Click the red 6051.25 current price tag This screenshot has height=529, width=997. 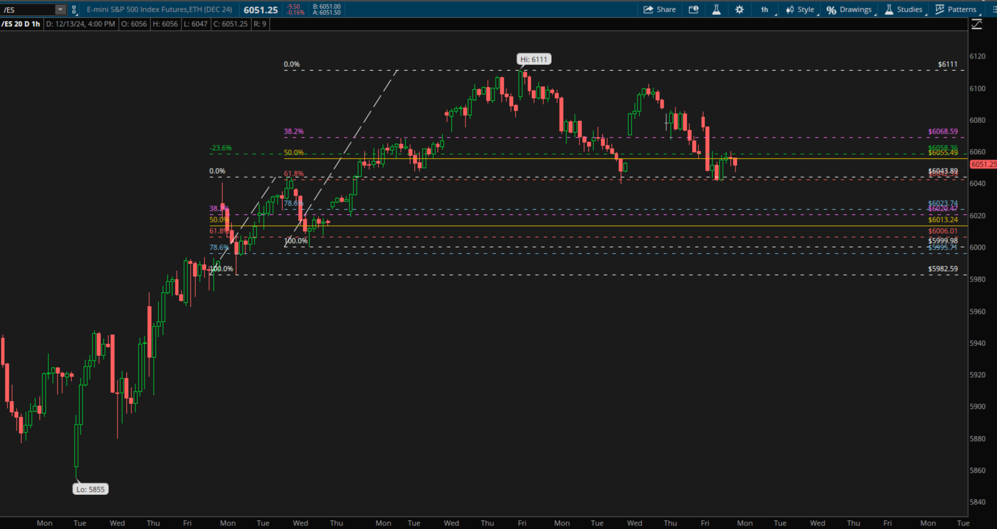click(x=984, y=164)
